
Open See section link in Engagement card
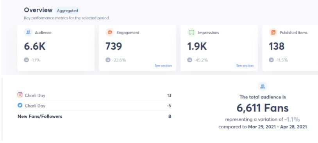[x=163, y=65]
